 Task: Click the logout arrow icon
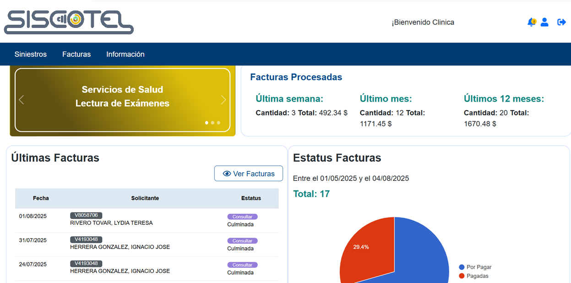561,22
